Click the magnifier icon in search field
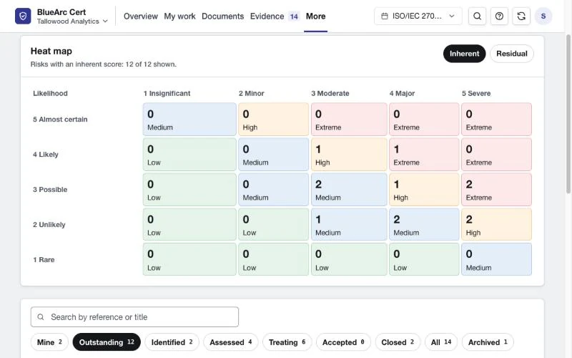Viewport: 572px width, 358px height. click(x=41, y=316)
